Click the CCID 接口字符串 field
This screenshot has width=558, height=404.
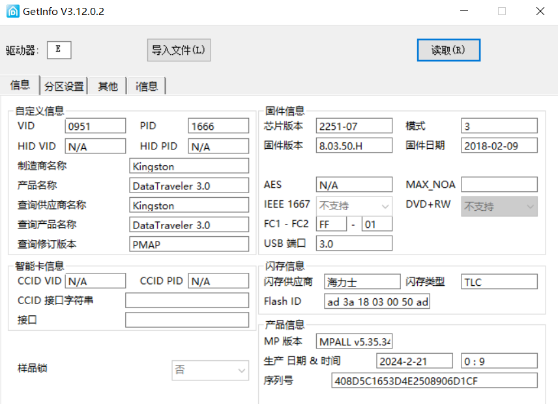pyautogui.click(x=187, y=301)
